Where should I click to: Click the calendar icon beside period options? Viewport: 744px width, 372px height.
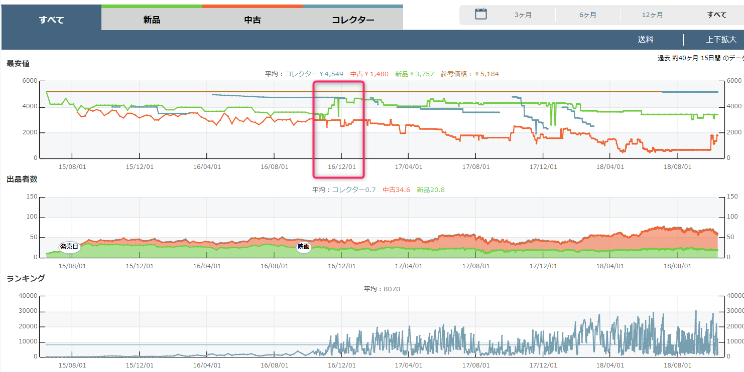coord(481,14)
